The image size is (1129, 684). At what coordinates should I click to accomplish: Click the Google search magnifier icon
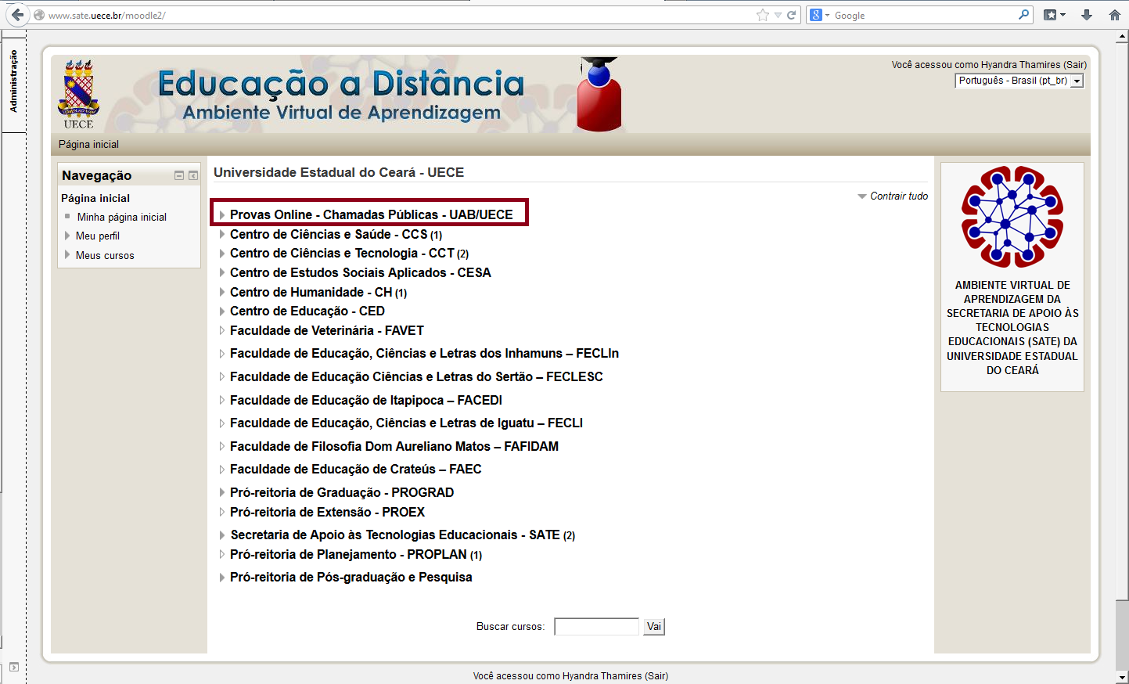coord(1023,15)
